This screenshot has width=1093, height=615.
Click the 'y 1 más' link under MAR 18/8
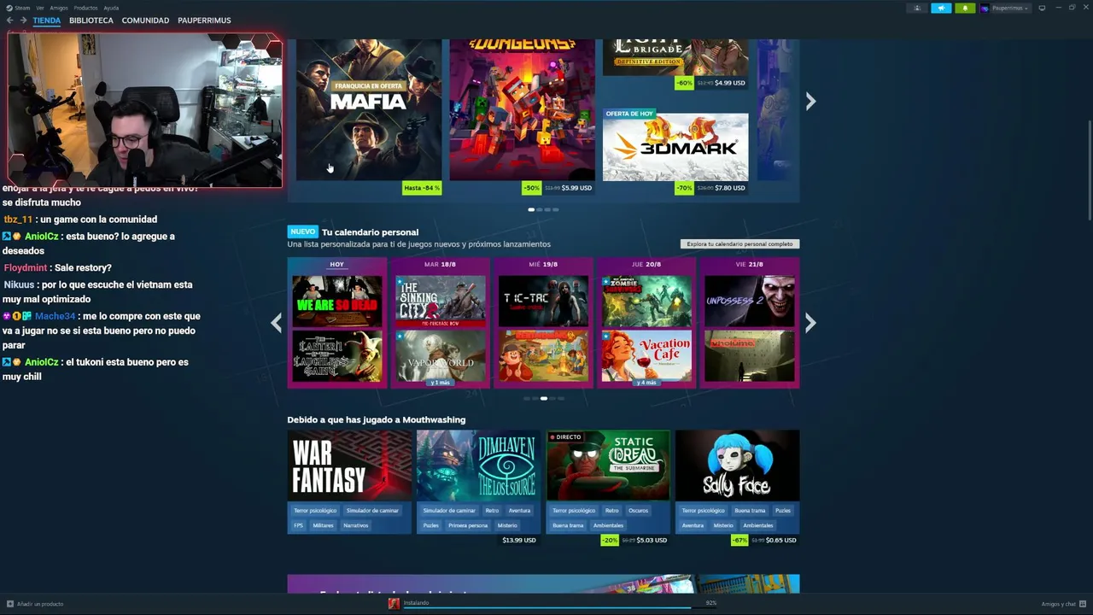tap(441, 383)
